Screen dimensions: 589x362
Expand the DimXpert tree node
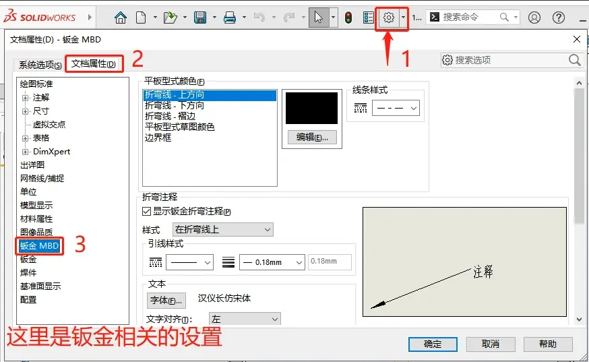tap(25, 152)
